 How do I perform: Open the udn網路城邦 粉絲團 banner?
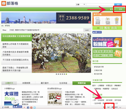(107, 42)
